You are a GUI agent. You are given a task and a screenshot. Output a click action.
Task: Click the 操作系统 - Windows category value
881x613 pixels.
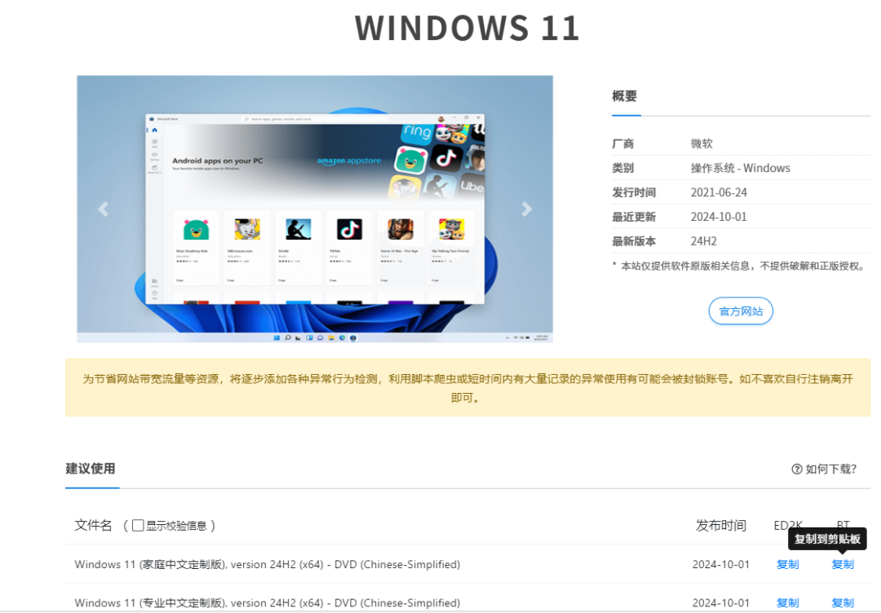click(740, 168)
